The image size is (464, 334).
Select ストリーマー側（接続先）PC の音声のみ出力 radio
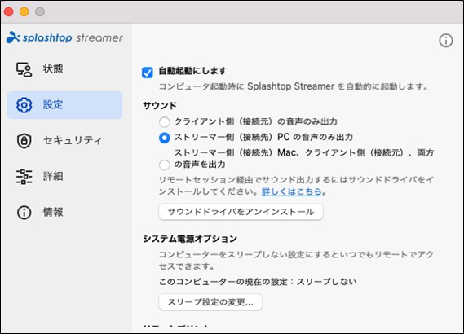(x=164, y=138)
